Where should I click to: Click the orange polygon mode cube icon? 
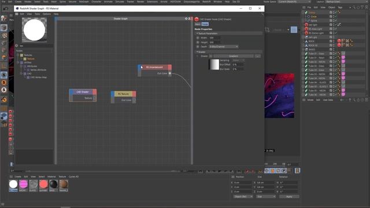4,58
